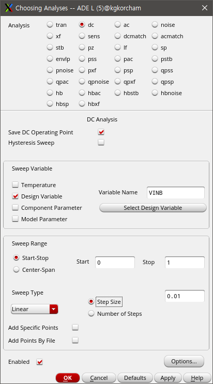
Task: Apply the DC analysis settings
Action: [168, 378]
